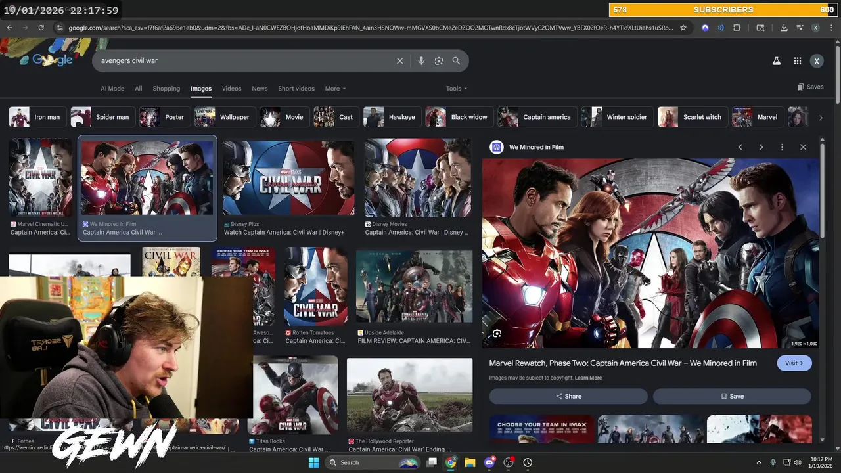Select the Black widow filter chip
841x473 pixels.
click(459, 117)
